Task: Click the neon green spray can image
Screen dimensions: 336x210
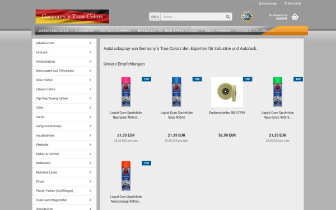Action: pyautogui.click(x=278, y=92)
